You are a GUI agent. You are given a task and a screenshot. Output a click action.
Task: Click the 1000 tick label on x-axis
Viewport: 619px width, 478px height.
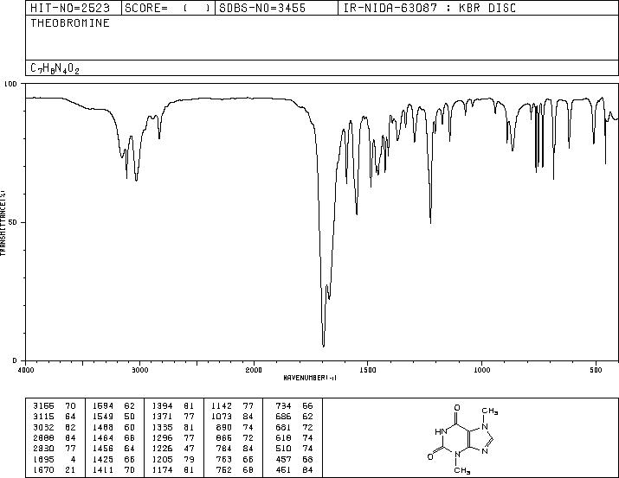tap(482, 370)
